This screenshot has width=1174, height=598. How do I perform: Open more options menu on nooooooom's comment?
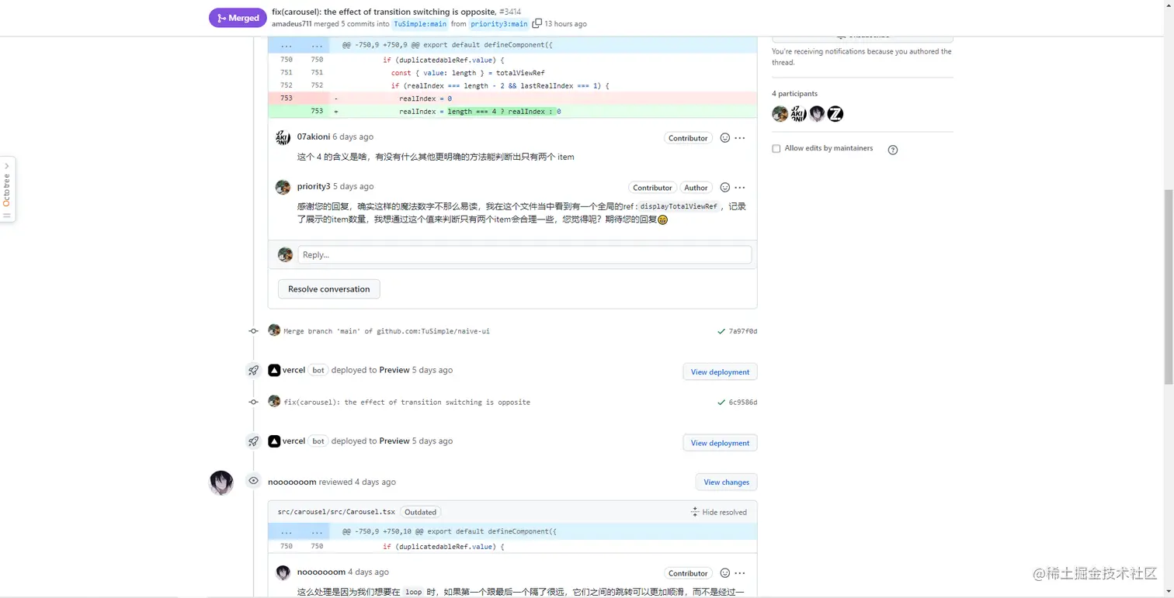point(740,573)
